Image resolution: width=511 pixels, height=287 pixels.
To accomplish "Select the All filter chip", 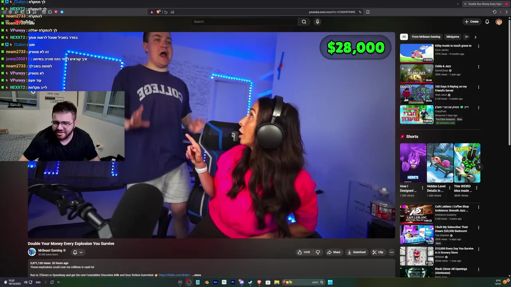I will (x=404, y=37).
